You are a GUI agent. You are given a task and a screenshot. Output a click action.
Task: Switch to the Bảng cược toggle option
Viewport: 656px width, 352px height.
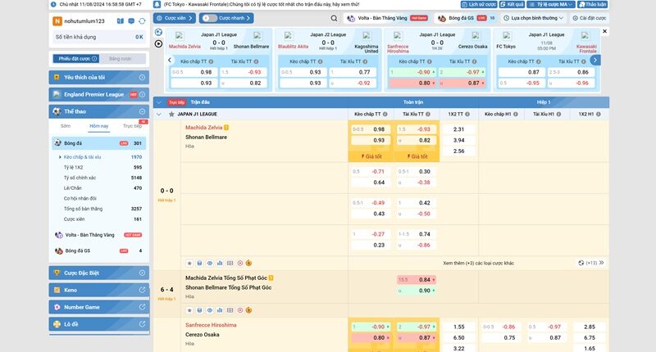point(121,59)
